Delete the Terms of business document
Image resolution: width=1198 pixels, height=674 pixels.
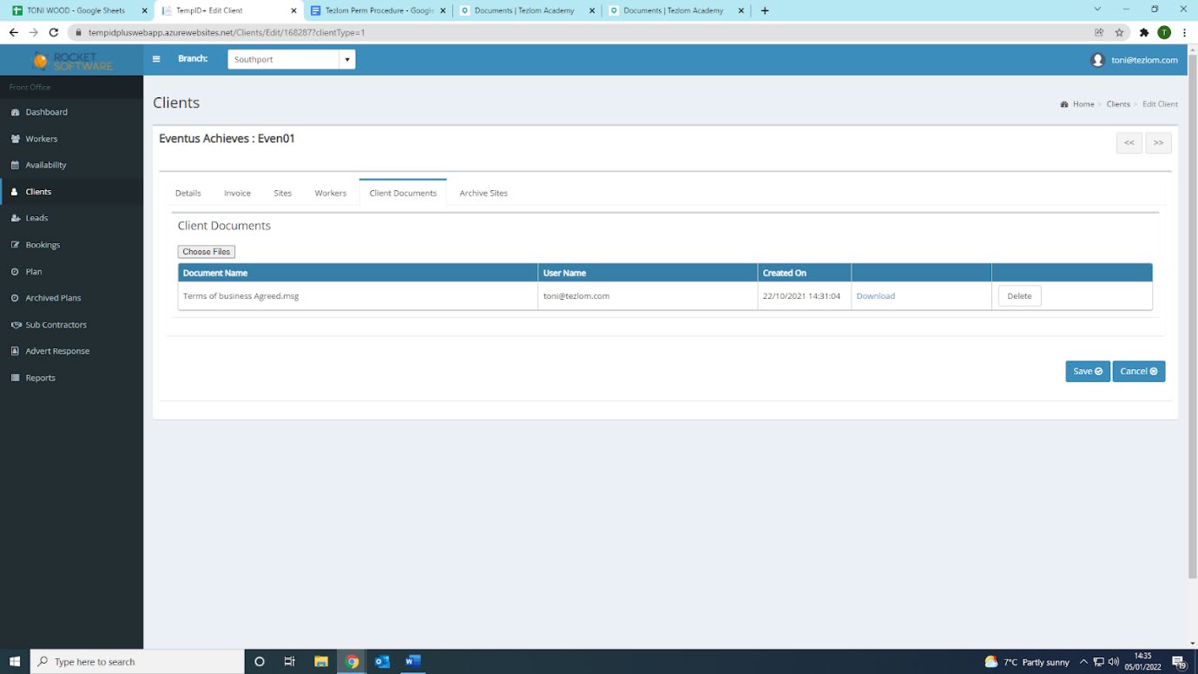1019,296
